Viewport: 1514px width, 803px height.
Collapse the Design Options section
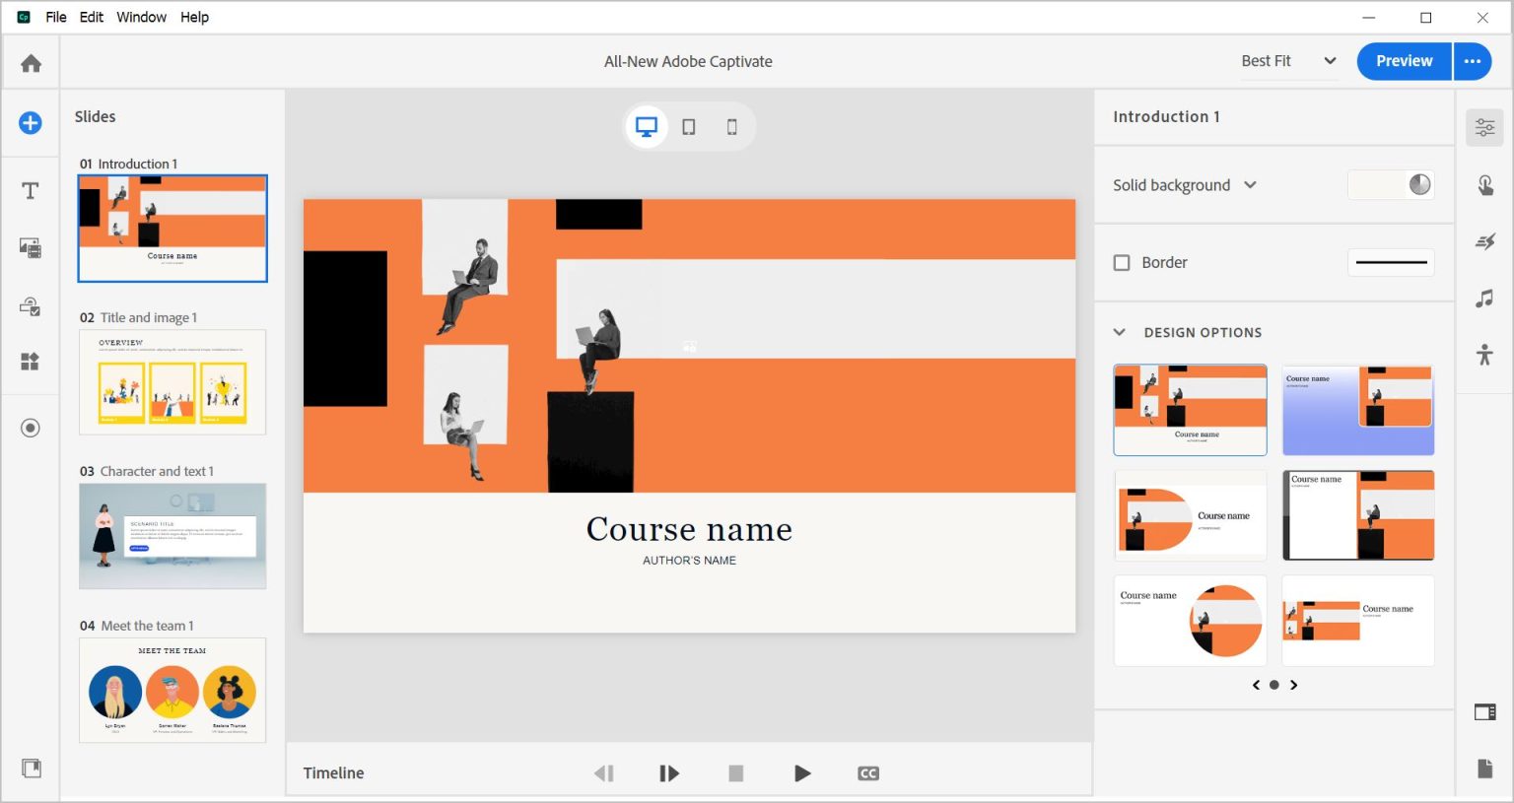(x=1119, y=332)
